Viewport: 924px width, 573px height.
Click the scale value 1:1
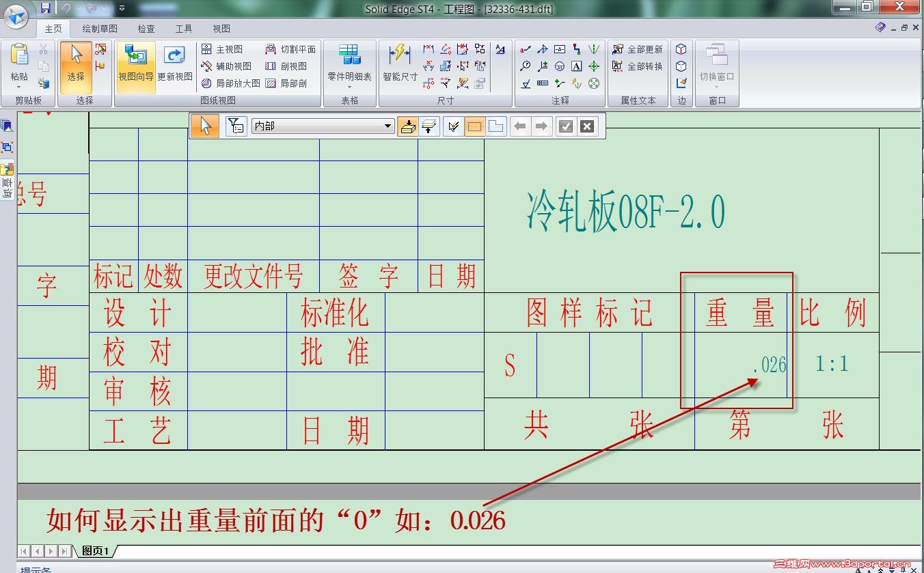[x=832, y=364]
